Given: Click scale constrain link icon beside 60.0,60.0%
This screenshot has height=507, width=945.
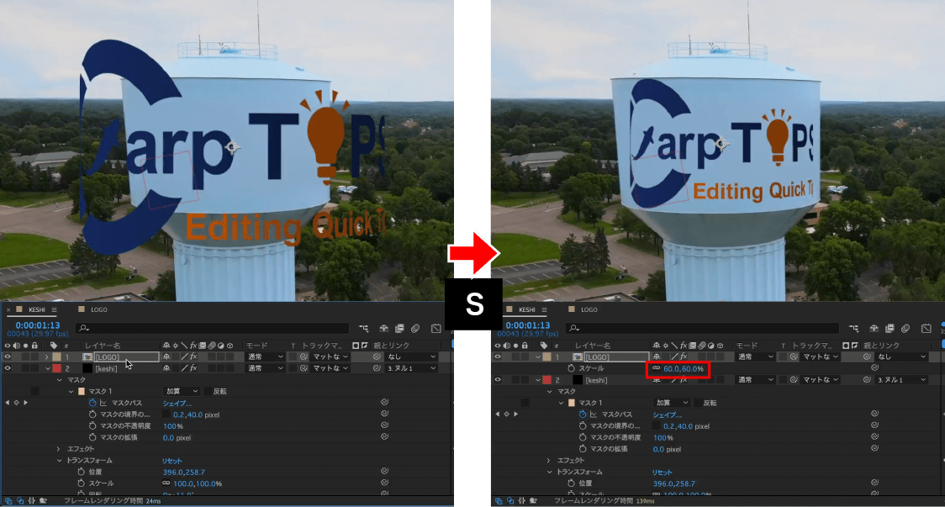Looking at the screenshot, I should [657, 368].
